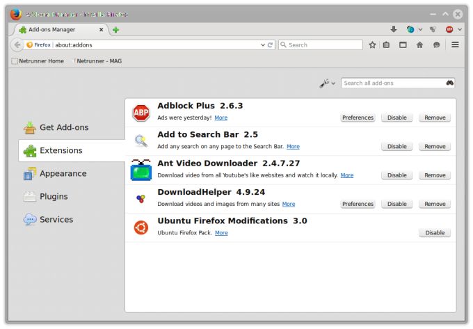Bookmark this page with the star icon
Viewport: 473px width, 329px height.
[x=372, y=45]
